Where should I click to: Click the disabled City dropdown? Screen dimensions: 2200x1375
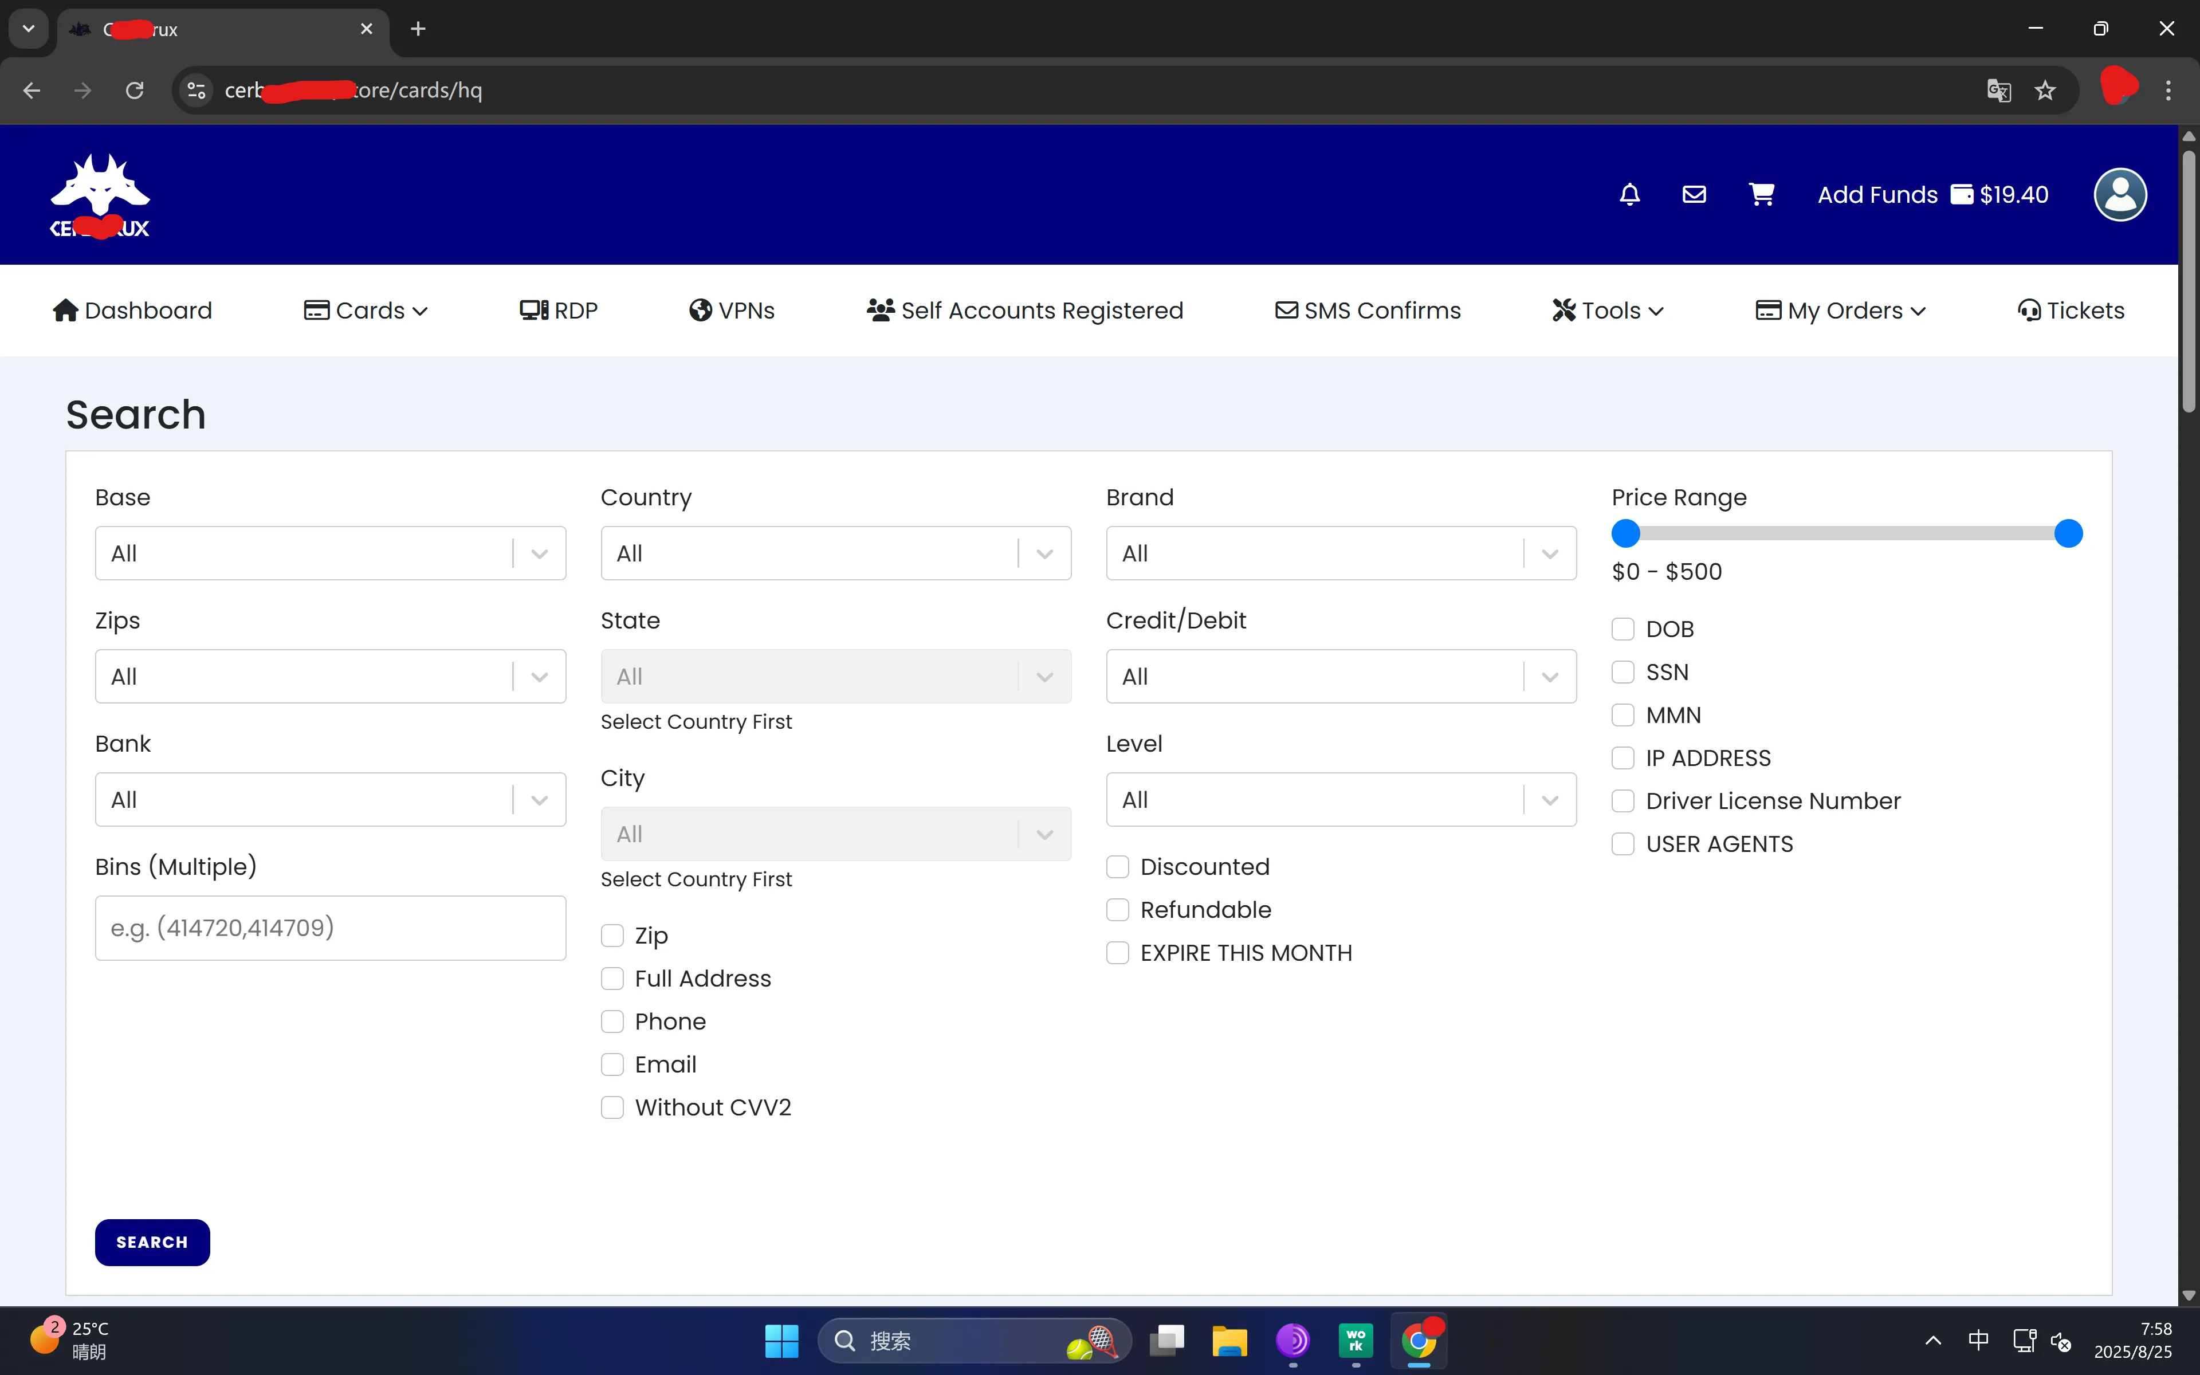[835, 834]
